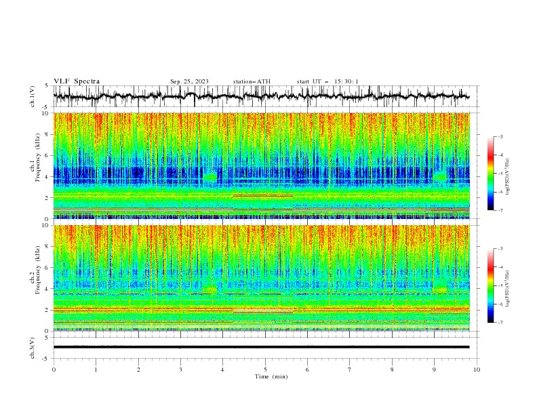Click the '-7' value on the ch.2 colorbar
Screen dimensions: 537x415
tap(500, 322)
